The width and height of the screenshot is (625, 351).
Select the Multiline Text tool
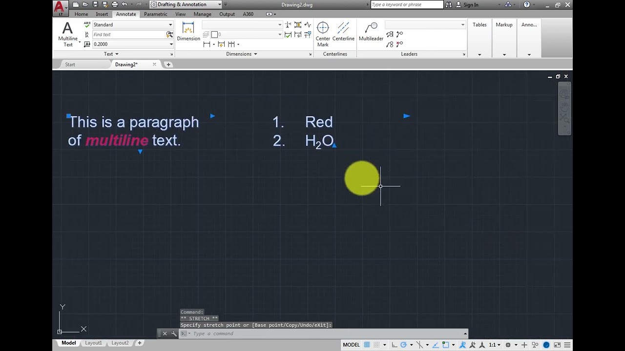68,34
